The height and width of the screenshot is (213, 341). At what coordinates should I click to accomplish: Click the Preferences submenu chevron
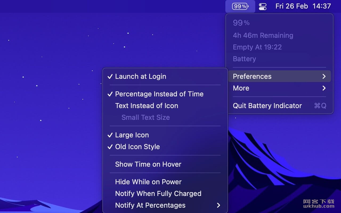pyautogui.click(x=324, y=76)
